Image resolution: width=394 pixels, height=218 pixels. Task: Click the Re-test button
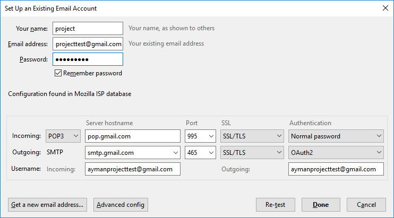click(276, 205)
